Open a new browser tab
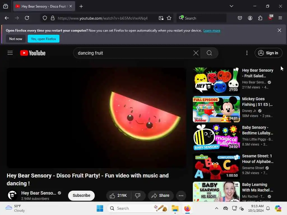Viewport: 287px width, 215px height. (81, 6)
